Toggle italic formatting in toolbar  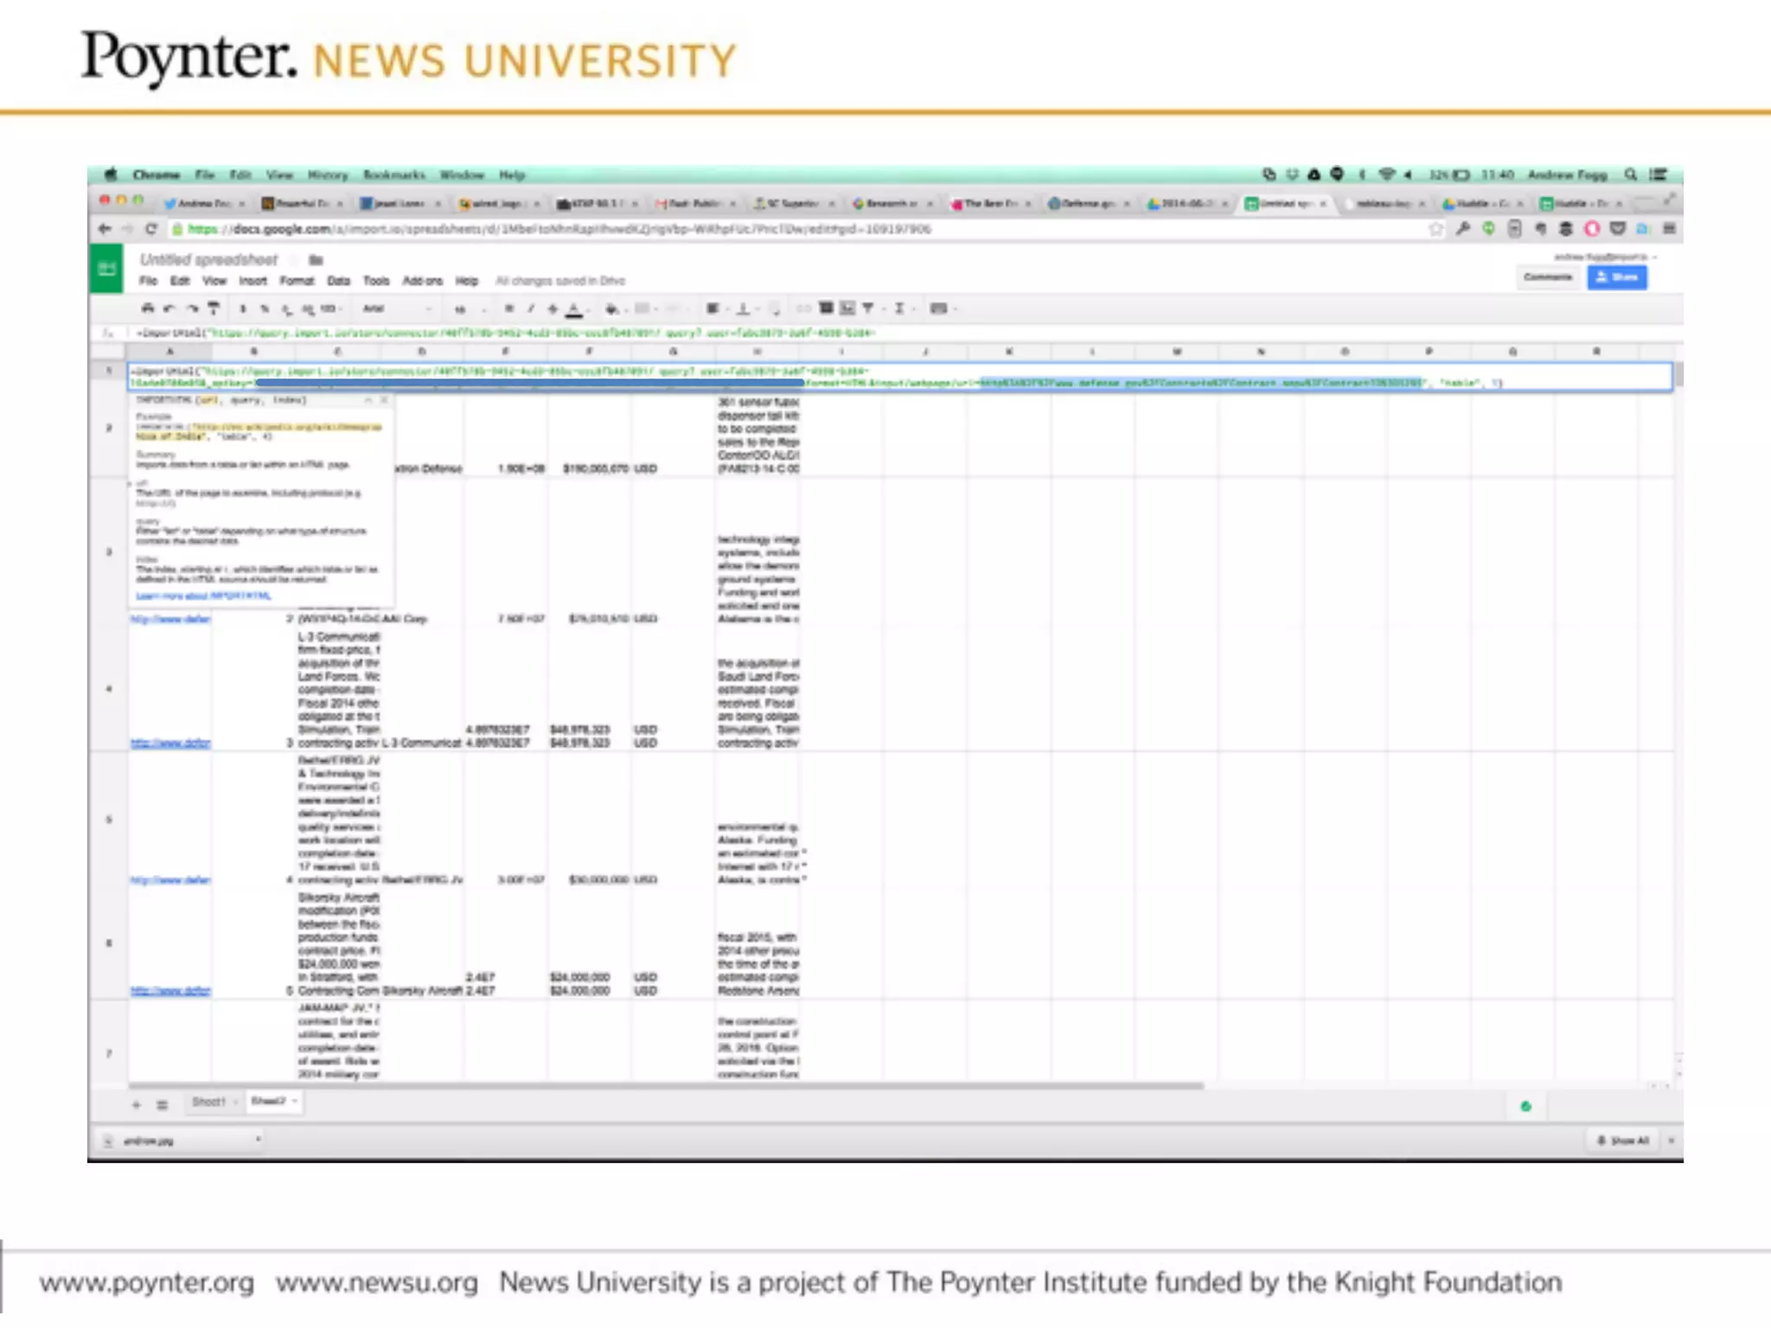click(531, 309)
